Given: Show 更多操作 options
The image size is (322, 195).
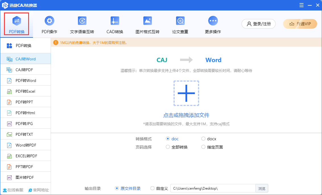Looking at the screenshot, I should coord(213,24).
